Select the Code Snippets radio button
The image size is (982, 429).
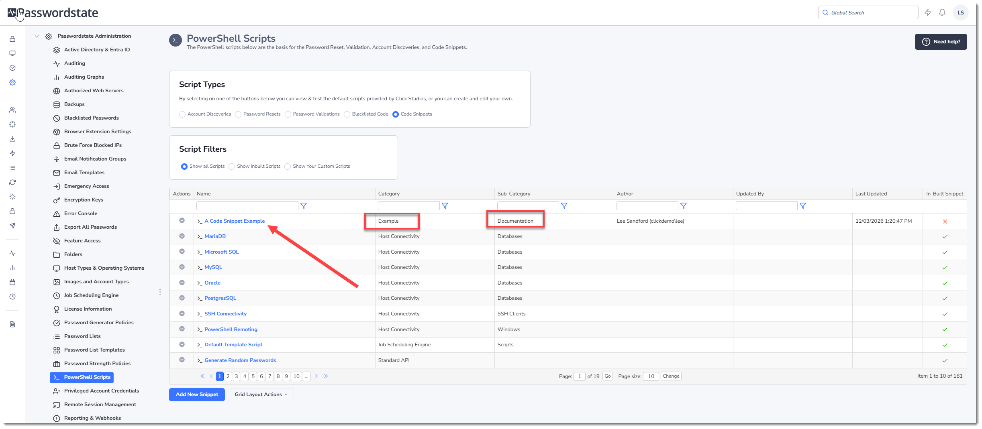coord(396,114)
